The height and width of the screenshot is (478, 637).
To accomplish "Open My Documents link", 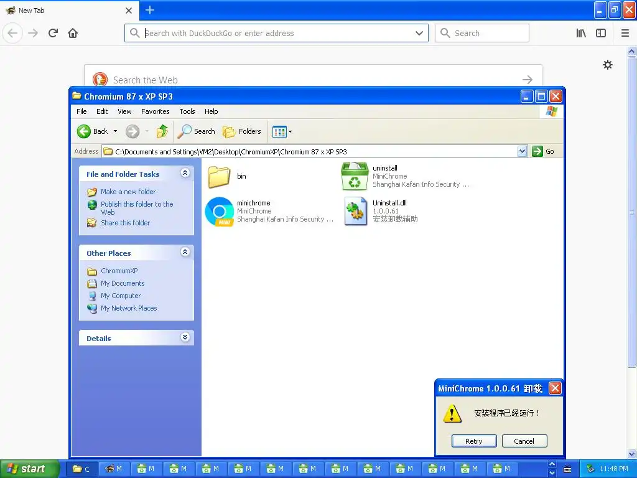I will point(123,283).
